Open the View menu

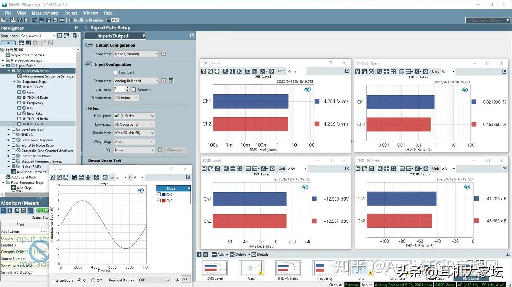tap(22, 13)
